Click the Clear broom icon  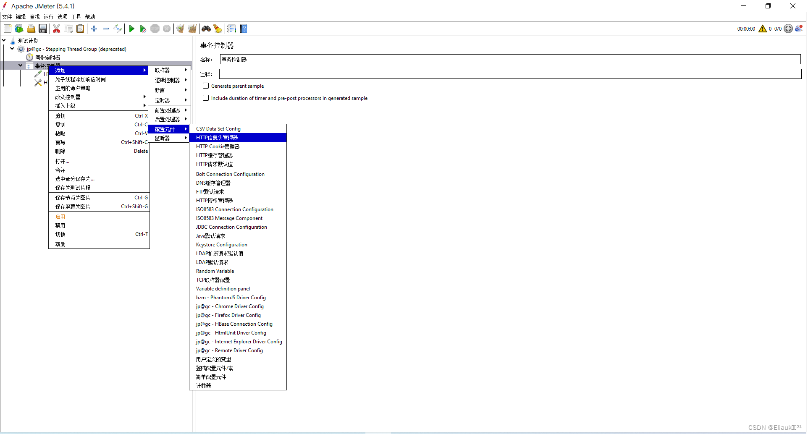180,29
